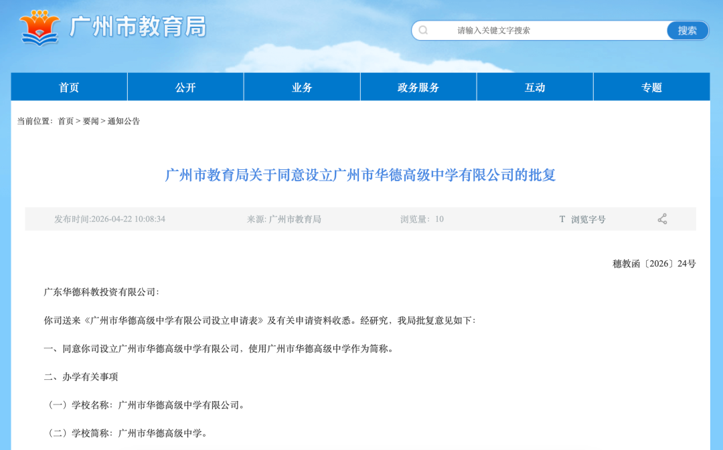
Task: Switch to the 互动 section
Action: [x=535, y=87]
